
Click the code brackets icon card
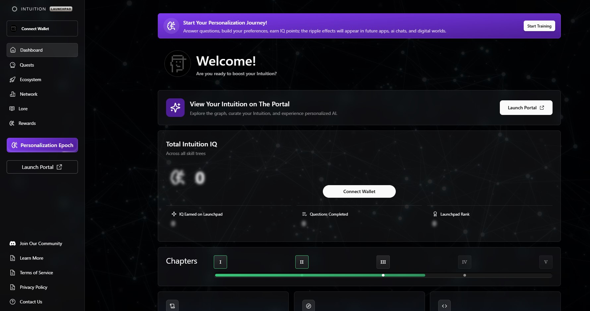(444, 306)
